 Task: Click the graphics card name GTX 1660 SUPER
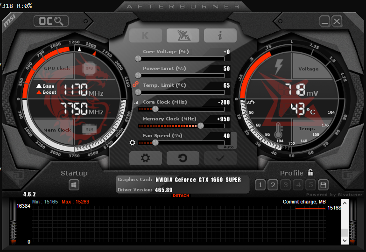198,180
